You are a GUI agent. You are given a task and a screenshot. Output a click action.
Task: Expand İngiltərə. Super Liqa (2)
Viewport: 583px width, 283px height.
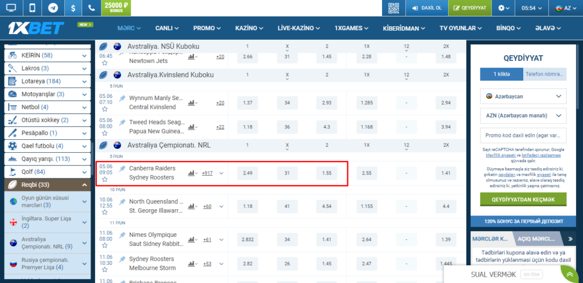click(x=84, y=223)
